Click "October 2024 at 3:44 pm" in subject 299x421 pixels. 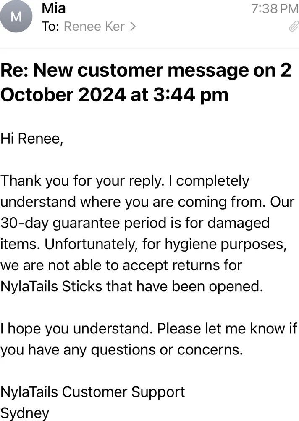pyautogui.click(x=114, y=95)
